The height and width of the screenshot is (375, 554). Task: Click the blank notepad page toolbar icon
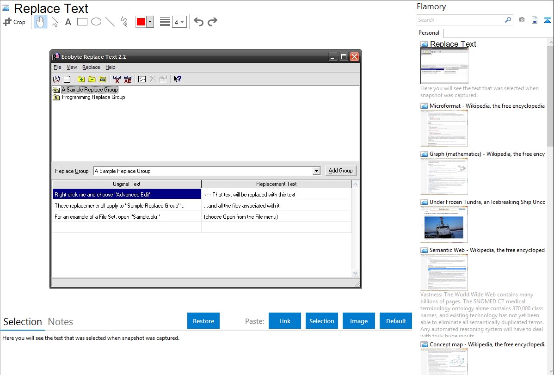point(67,79)
